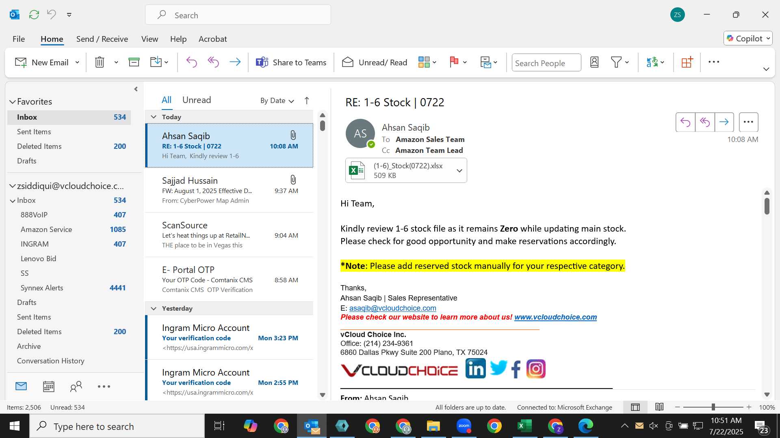
Task: Toggle Reading view in status bar
Action: click(659, 407)
